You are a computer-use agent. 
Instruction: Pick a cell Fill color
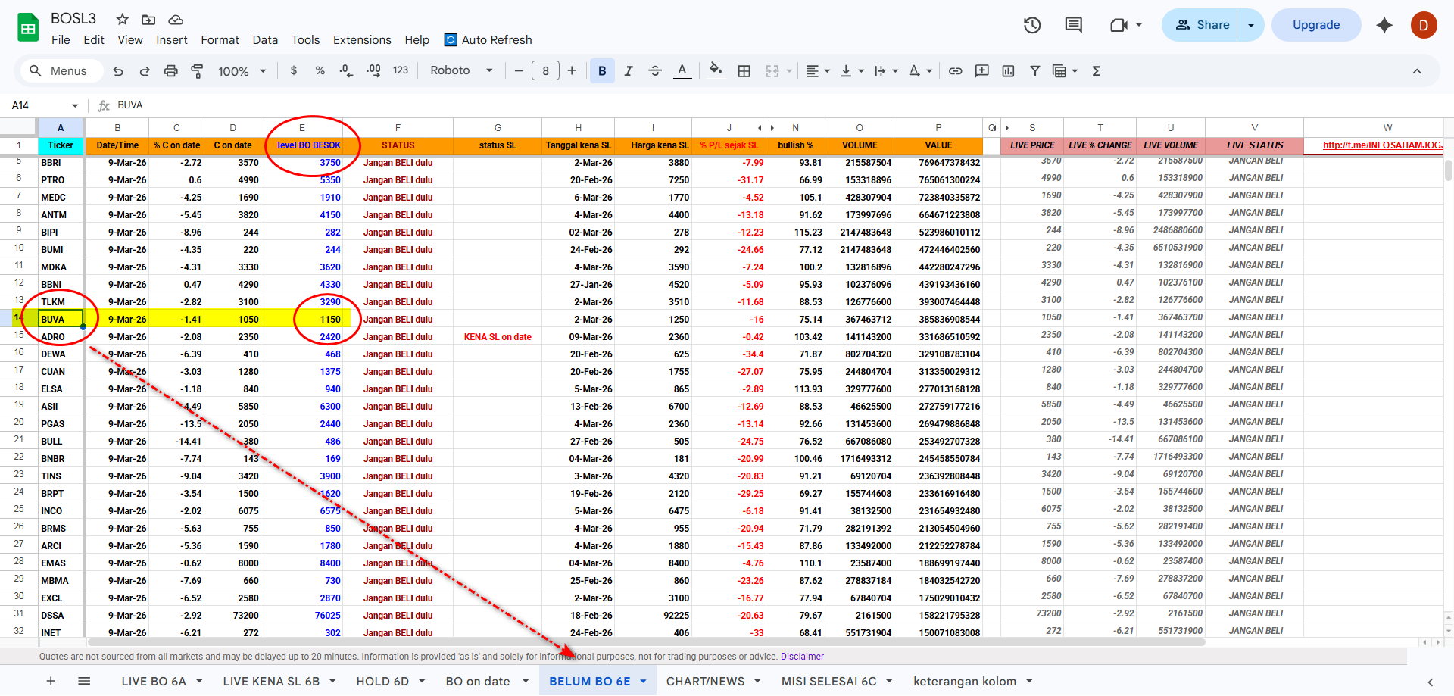(715, 70)
